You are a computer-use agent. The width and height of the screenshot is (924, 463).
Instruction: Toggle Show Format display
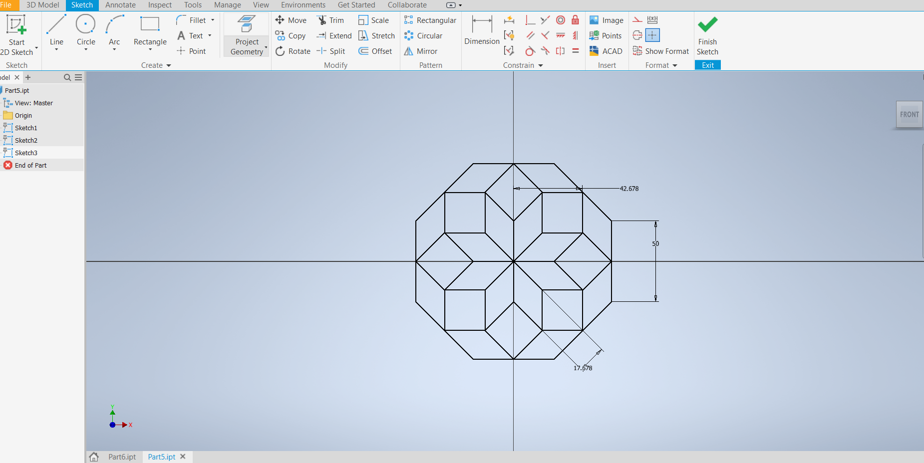[x=661, y=51]
